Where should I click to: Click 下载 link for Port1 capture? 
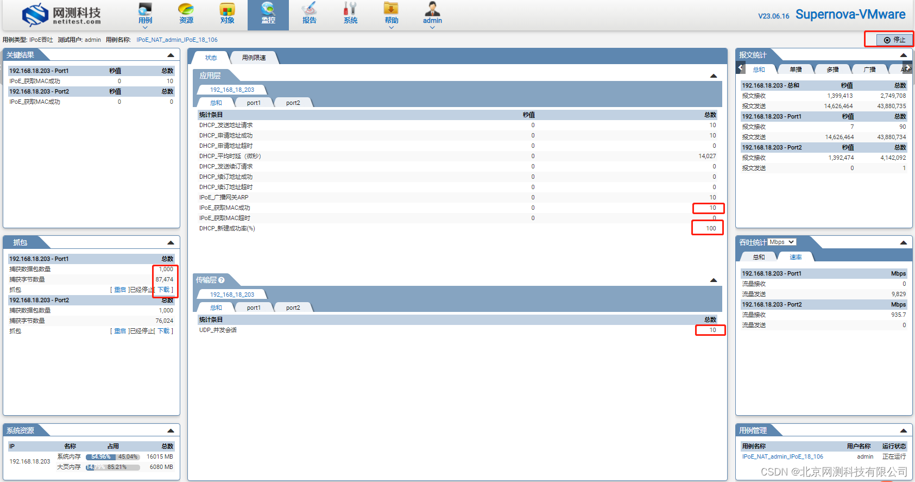click(x=163, y=290)
